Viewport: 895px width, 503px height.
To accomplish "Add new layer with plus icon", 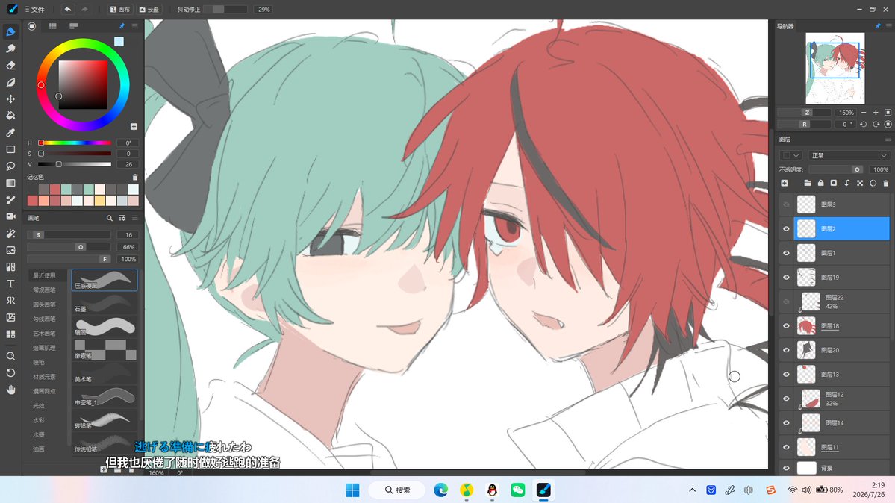I will tap(785, 184).
